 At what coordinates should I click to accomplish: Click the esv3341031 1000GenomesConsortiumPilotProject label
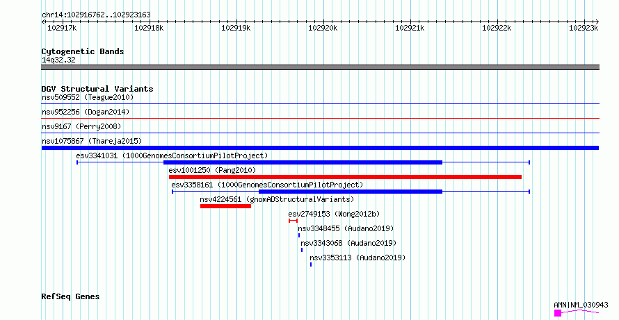[172, 155]
